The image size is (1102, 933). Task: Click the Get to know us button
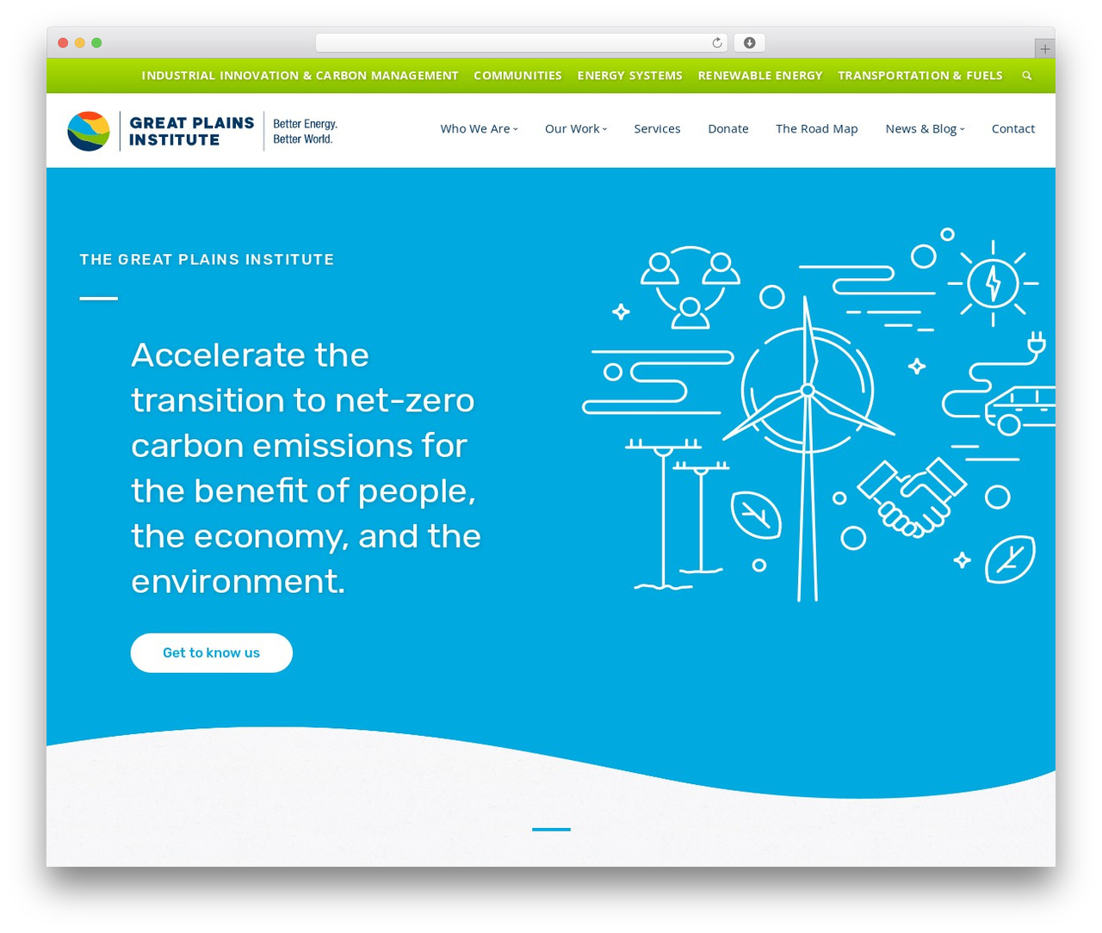click(212, 653)
